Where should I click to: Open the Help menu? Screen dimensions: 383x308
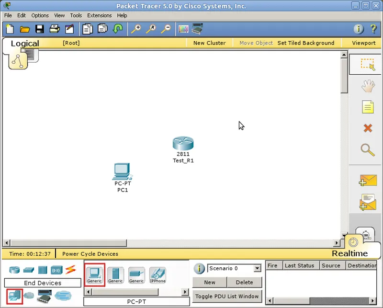click(122, 15)
